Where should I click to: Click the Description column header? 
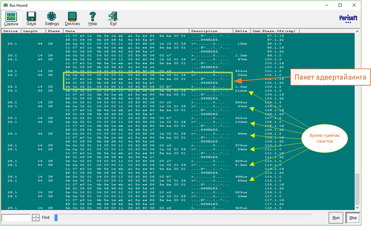[x=211, y=31]
